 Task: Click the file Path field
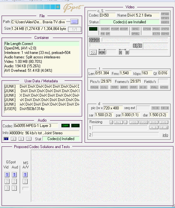point(38,22)
